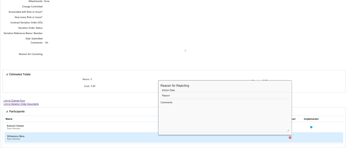Image resolution: width=346 pixels, height=148 pixels.
Task: Click the red rejection alert icon for Shikamaru Nara
Action: click(290, 137)
